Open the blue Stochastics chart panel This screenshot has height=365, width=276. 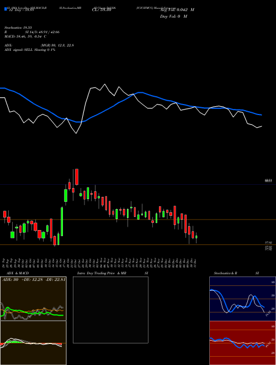tap(242, 299)
